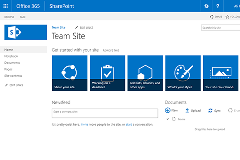Click the Share icon in the ribbon bar
The width and height of the screenshot is (240, 160).
point(212,17)
